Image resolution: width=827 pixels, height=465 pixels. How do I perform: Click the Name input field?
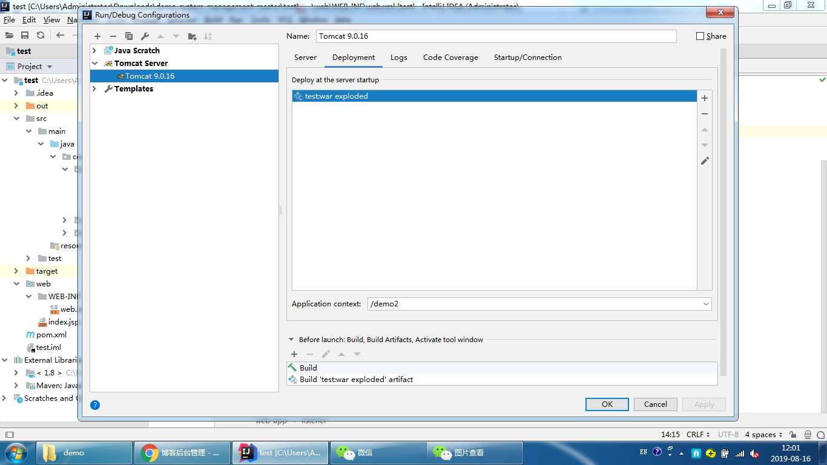[x=496, y=36]
